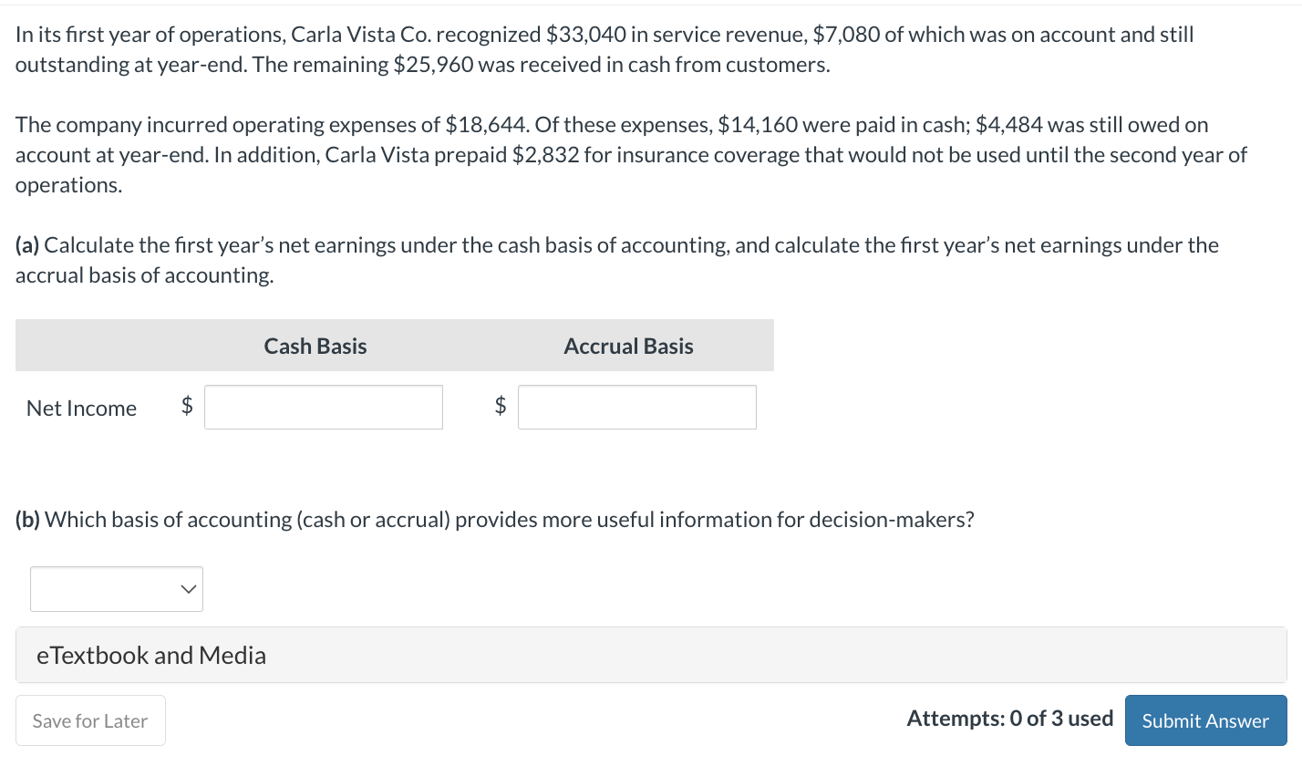Viewport: 1302px width, 766px height.
Task: Click the part (a) question label
Action: 27,245
